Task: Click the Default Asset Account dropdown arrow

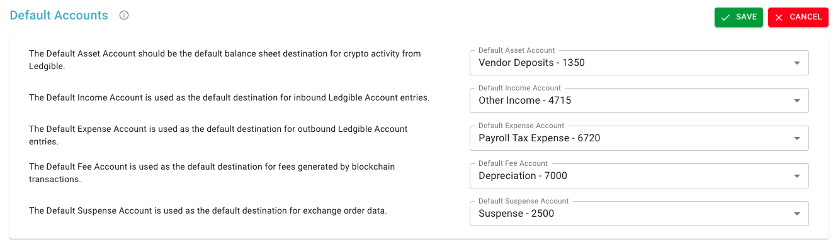Action: pos(796,63)
